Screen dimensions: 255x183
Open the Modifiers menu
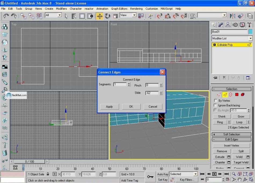61,9
